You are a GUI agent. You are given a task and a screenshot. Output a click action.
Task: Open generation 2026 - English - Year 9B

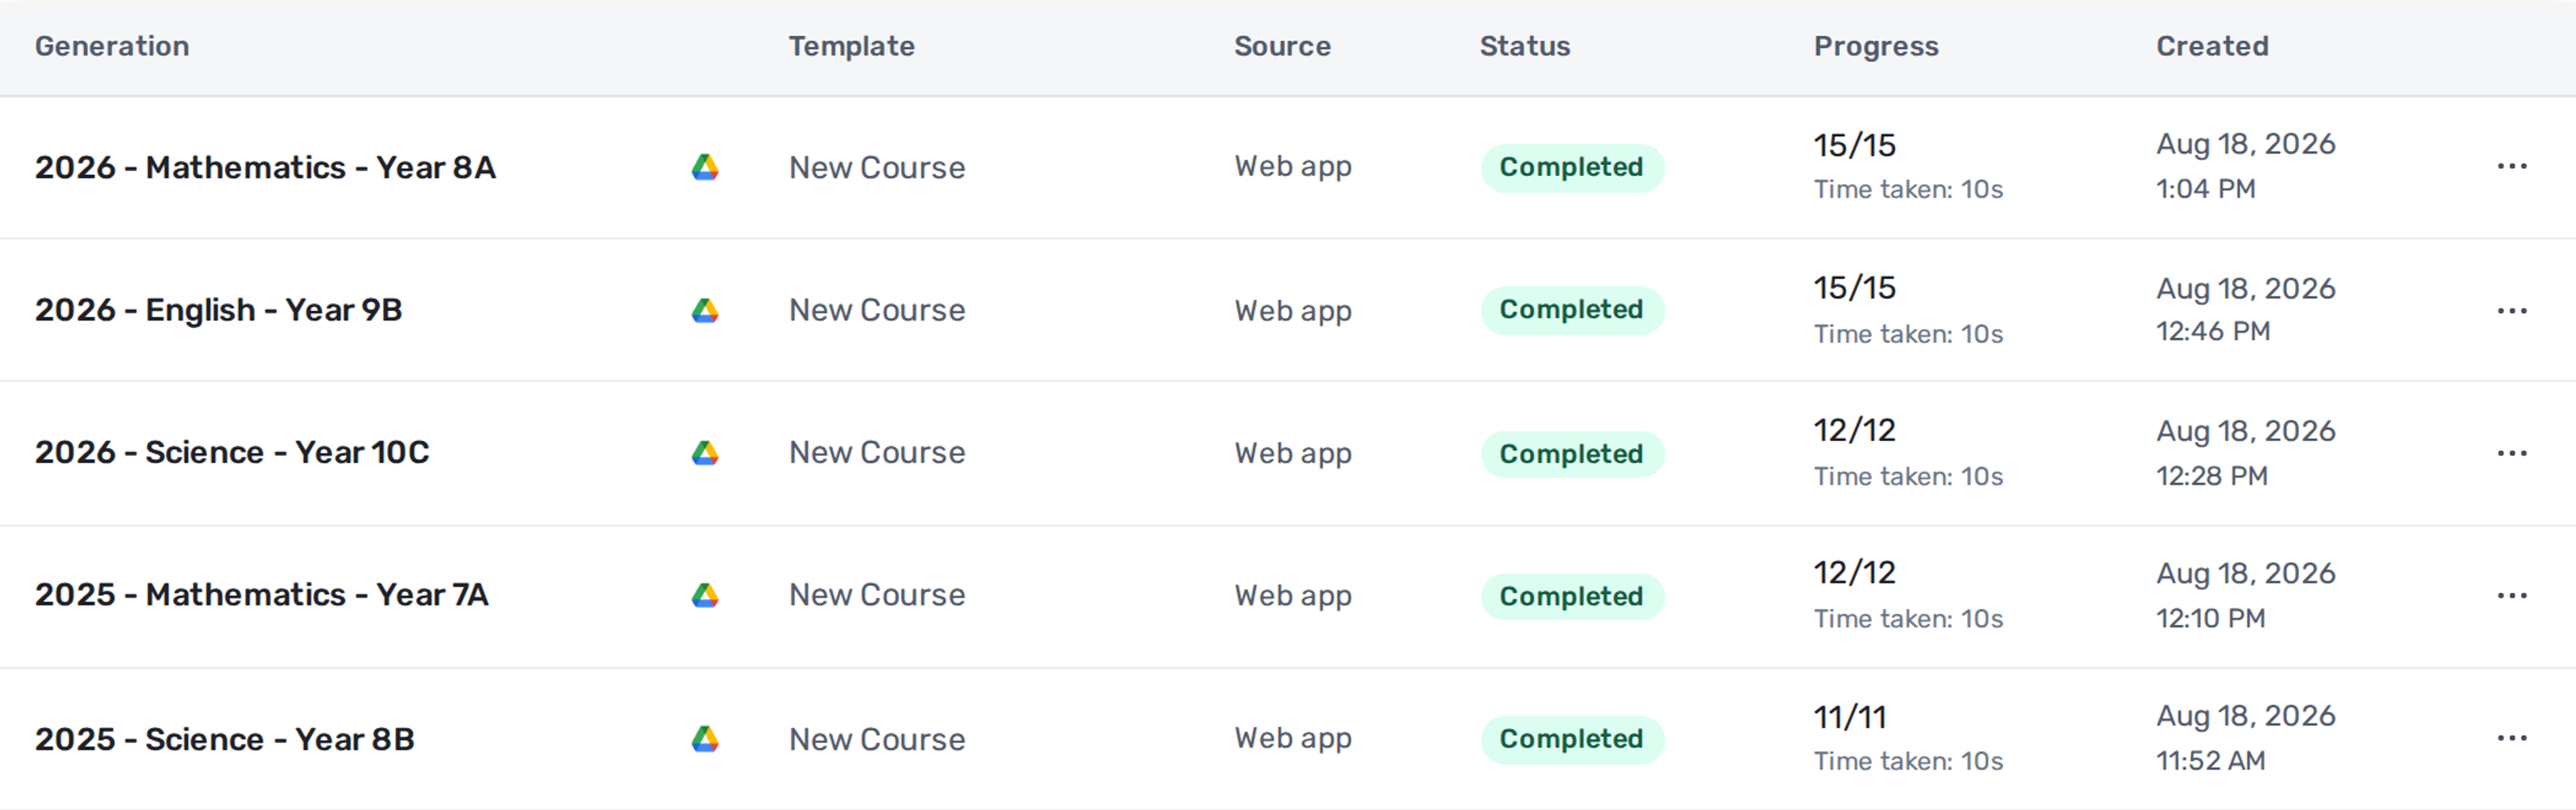coord(218,310)
